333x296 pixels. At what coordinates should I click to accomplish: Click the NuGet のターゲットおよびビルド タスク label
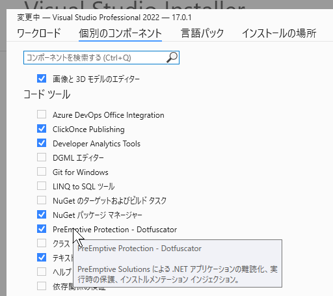109,201
